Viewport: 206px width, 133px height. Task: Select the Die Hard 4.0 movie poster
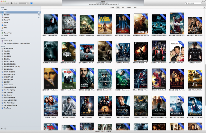pos(141,24)
